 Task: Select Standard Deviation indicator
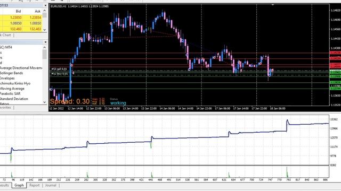click(x=14, y=99)
